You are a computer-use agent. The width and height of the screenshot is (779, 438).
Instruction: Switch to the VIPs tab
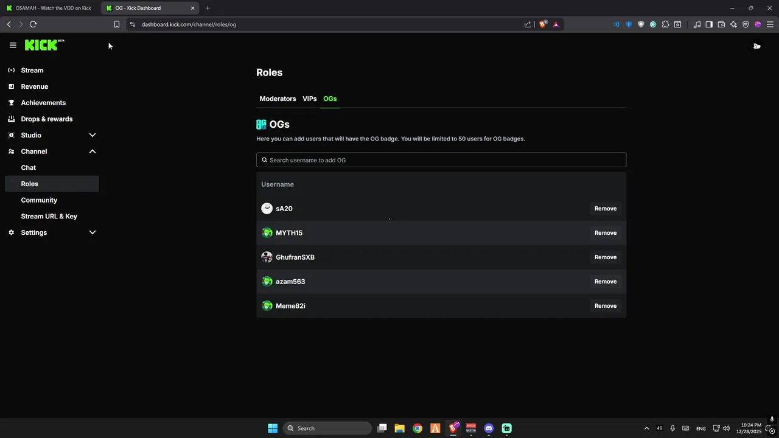310,99
